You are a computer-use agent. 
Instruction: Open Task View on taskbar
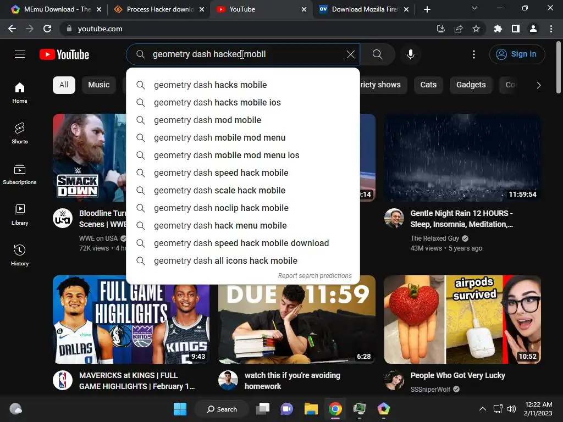[263, 409]
